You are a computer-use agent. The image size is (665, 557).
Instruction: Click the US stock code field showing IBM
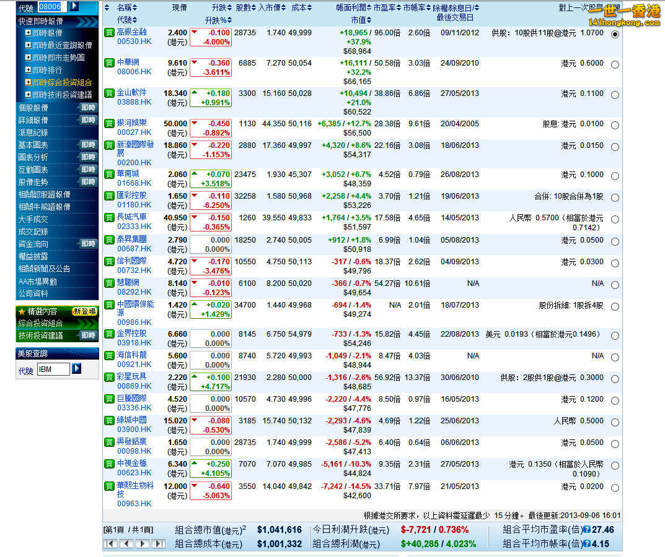(x=53, y=369)
